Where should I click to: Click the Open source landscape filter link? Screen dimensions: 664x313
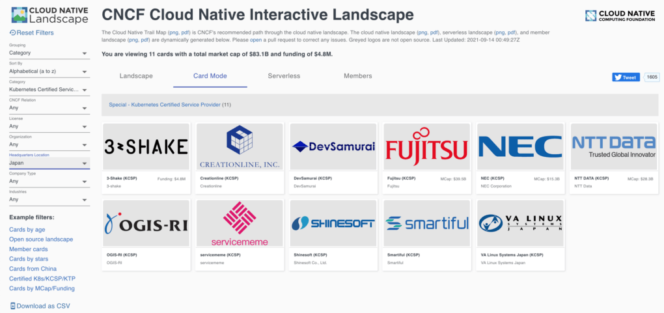pos(41,239)
